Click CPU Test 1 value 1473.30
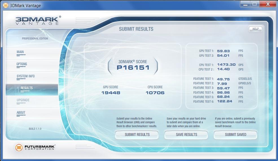This screenshot has height=161, width=278. click(226, 65)
